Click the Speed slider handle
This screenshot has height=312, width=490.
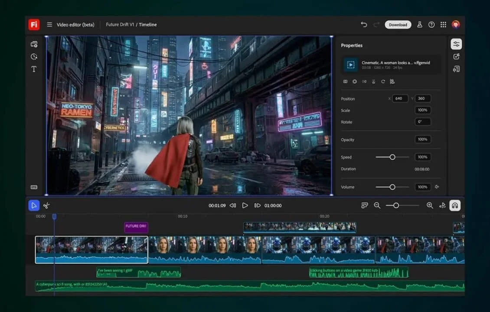pos(392,157)
